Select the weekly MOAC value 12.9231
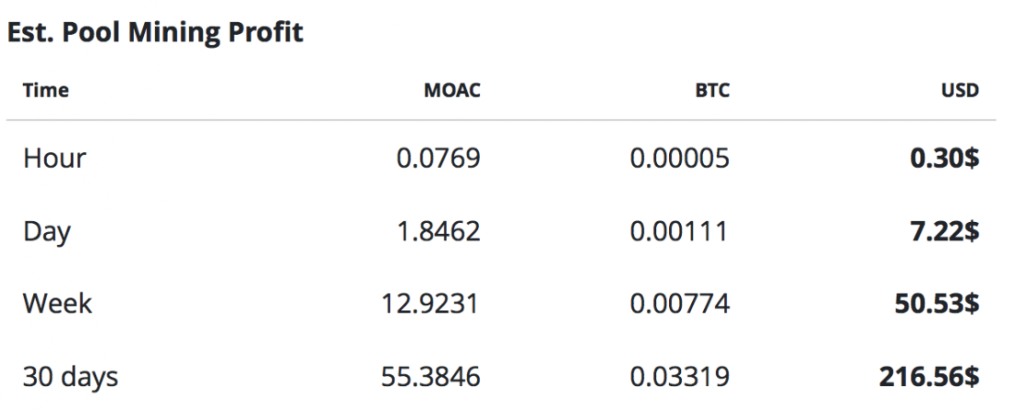Viewport: 1015px width, 410px height. [432, 303]
